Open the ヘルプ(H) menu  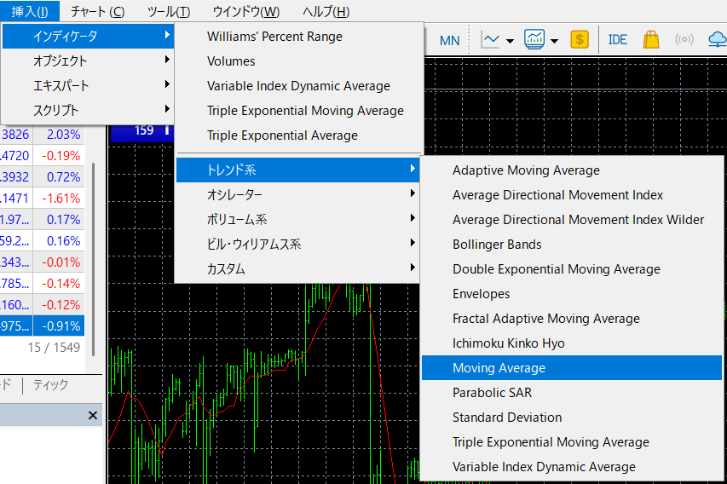(x=326, y=12)
